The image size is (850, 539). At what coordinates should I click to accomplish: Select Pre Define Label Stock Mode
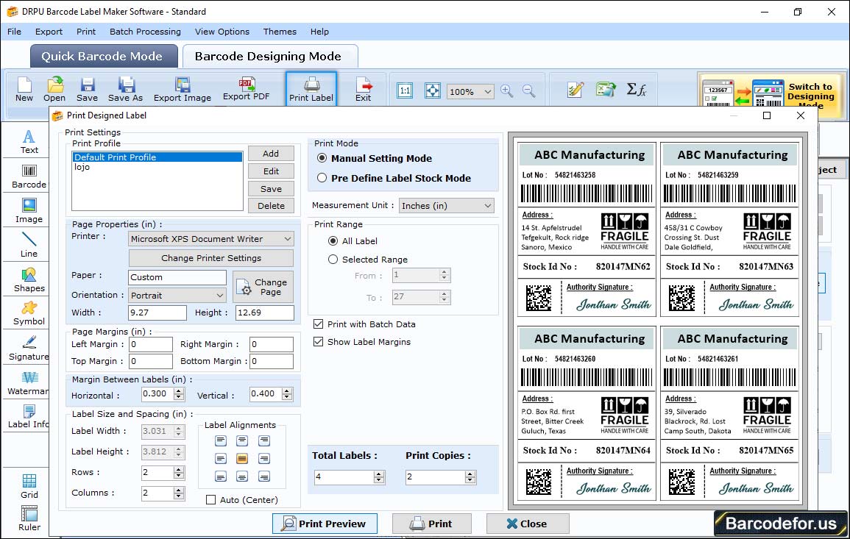pyautogui.click(x=322, y=178)
